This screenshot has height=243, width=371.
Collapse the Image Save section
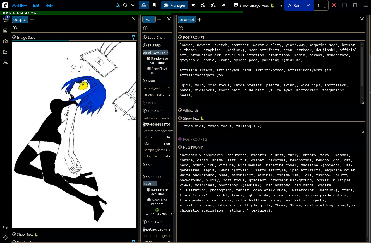[x=14, y=37]
